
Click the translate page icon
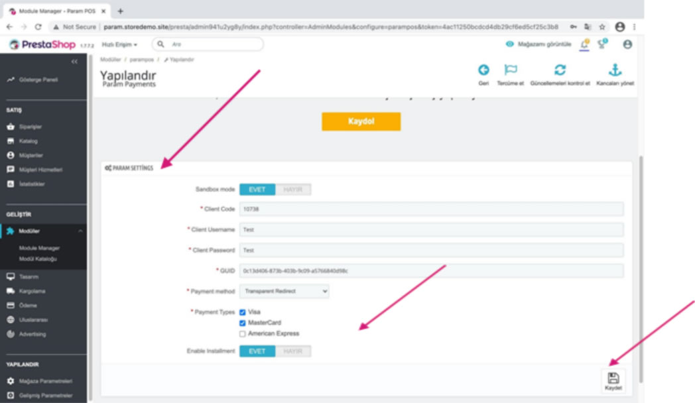[x=588, y=27]
